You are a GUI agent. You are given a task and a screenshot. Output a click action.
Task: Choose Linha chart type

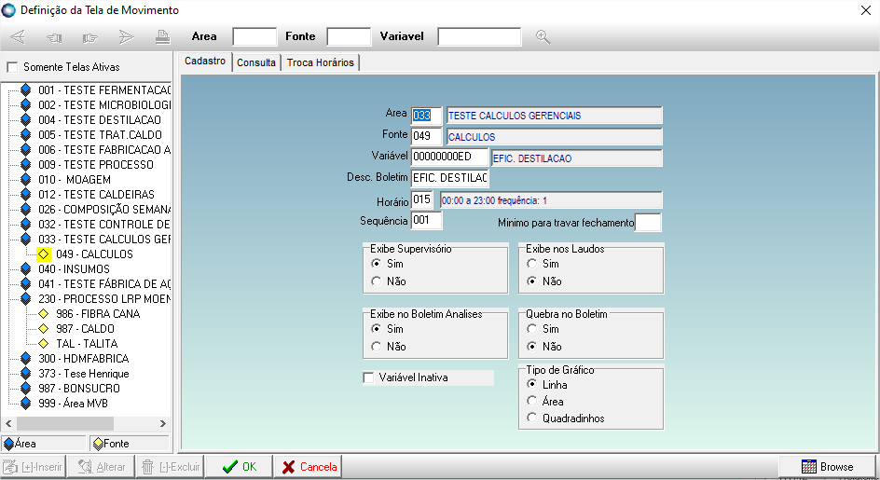[532, 385]
